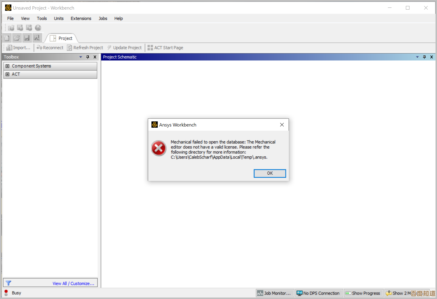
Task: Open the ACT Start Page
Action: coord(165,48)
